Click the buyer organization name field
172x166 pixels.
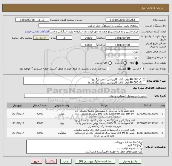click(x=89, y=26)
